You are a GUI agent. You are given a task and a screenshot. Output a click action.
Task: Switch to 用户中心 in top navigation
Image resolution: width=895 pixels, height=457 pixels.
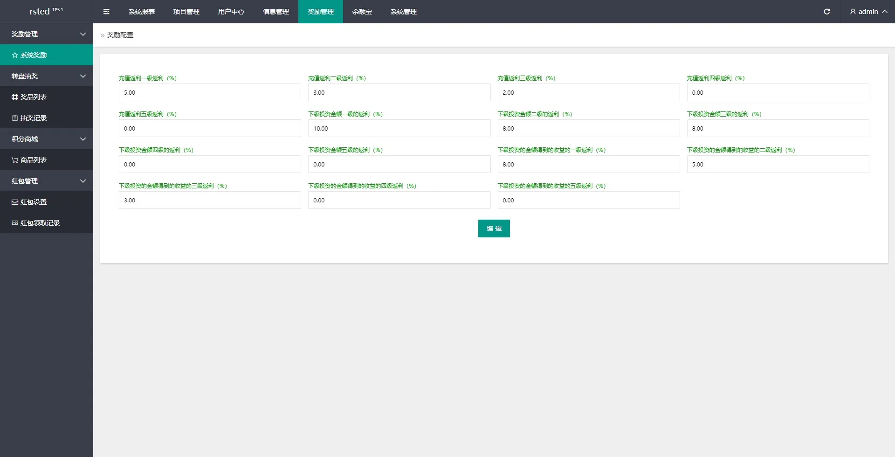click(x=231, y=12)
